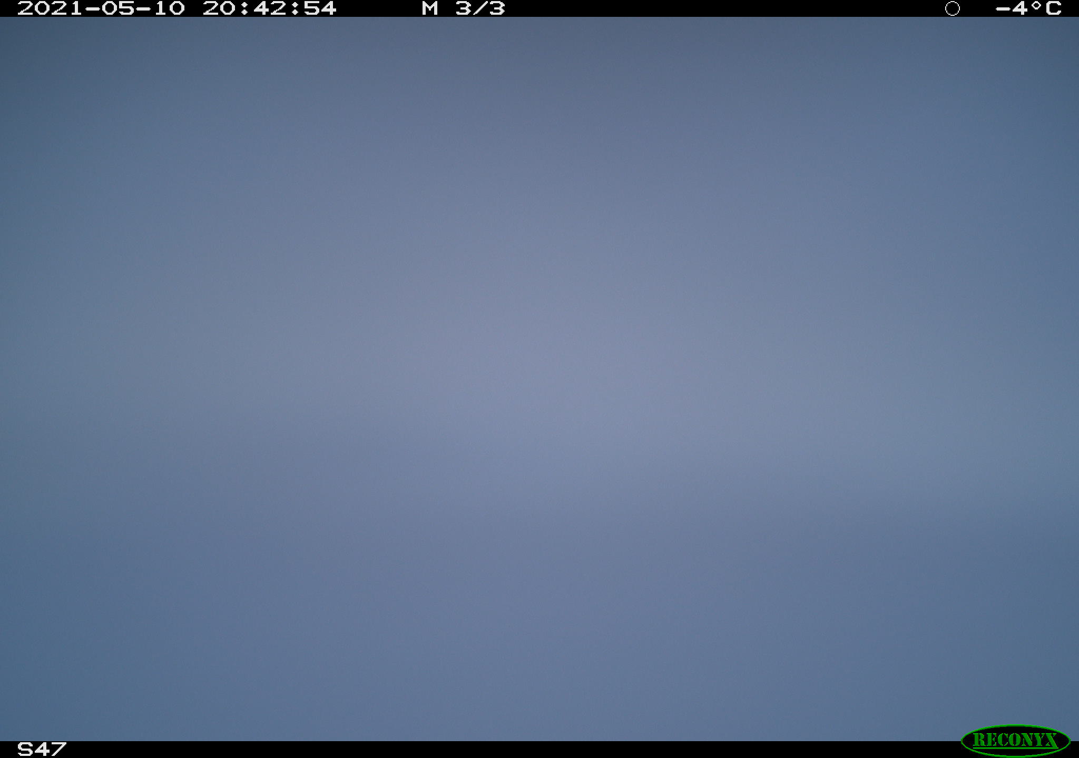Click the degree symbol in the temperature

coord(1036,5)
